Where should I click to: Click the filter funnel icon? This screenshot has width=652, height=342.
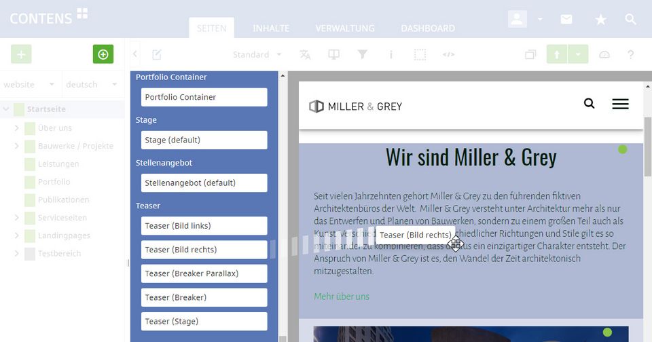[x=363, y=54]
